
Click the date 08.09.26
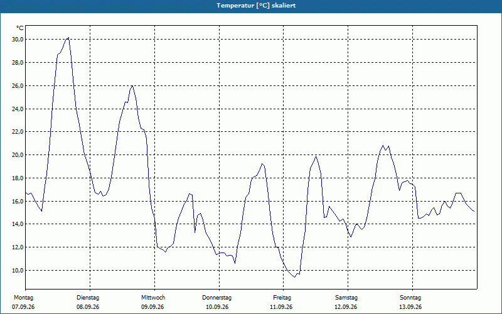point(88,307)
